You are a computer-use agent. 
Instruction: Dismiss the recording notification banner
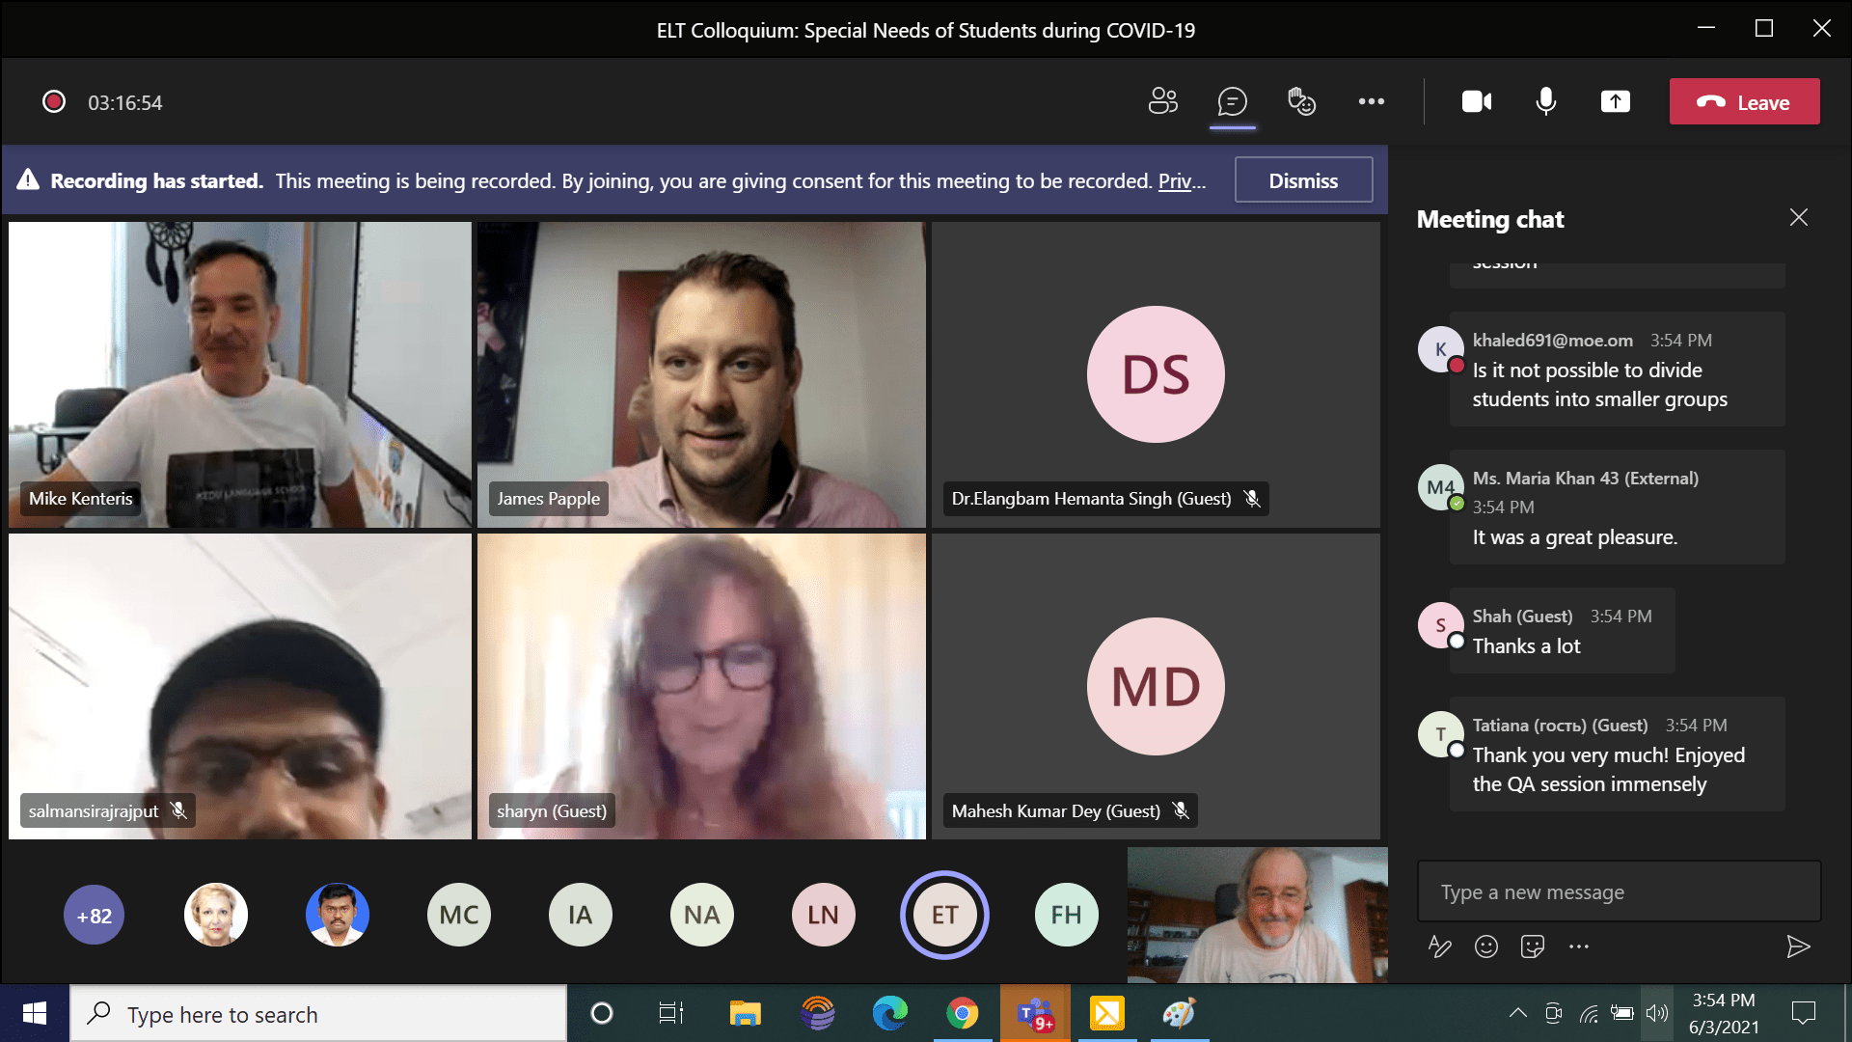(1302, 180)
